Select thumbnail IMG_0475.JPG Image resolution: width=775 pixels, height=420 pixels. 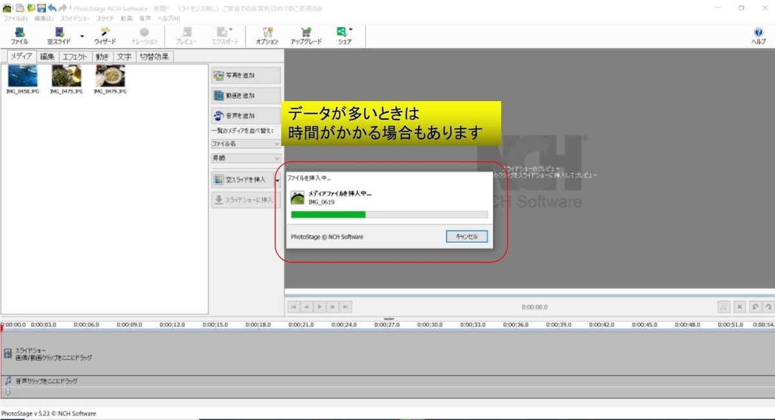tap(66, 80)
